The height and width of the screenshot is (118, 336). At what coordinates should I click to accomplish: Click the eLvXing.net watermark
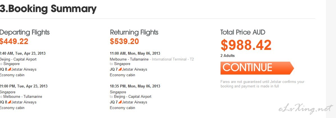tap(306, 109)
